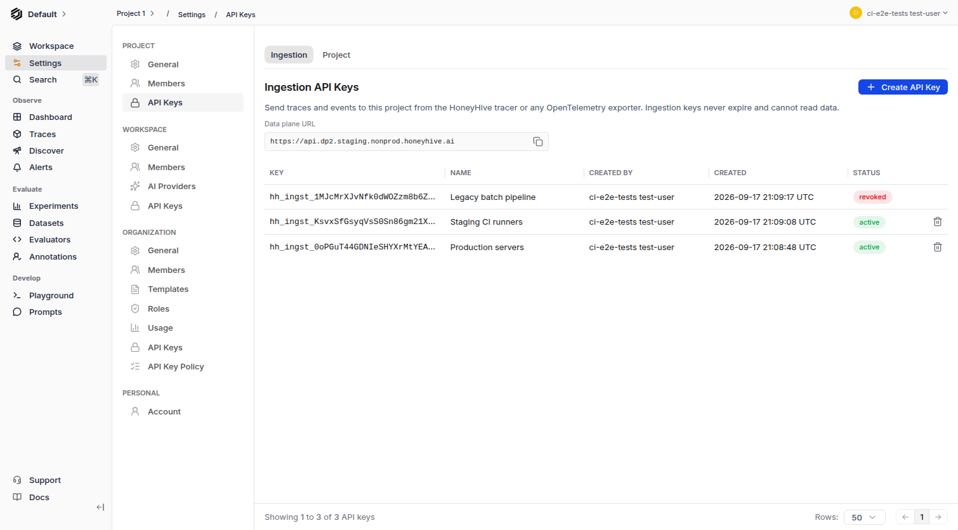Click Create API Key button
958x530 pixels.
pos(903,87)
